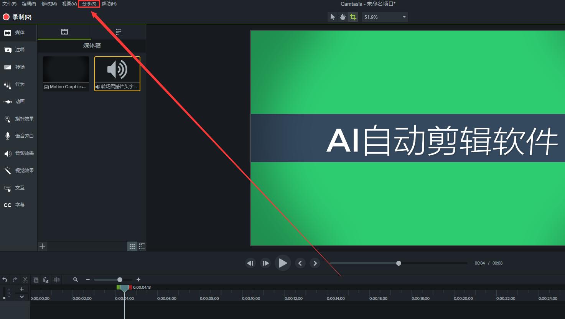Open the 视觉效果 (Visual Effects) panel

(18, 170)
